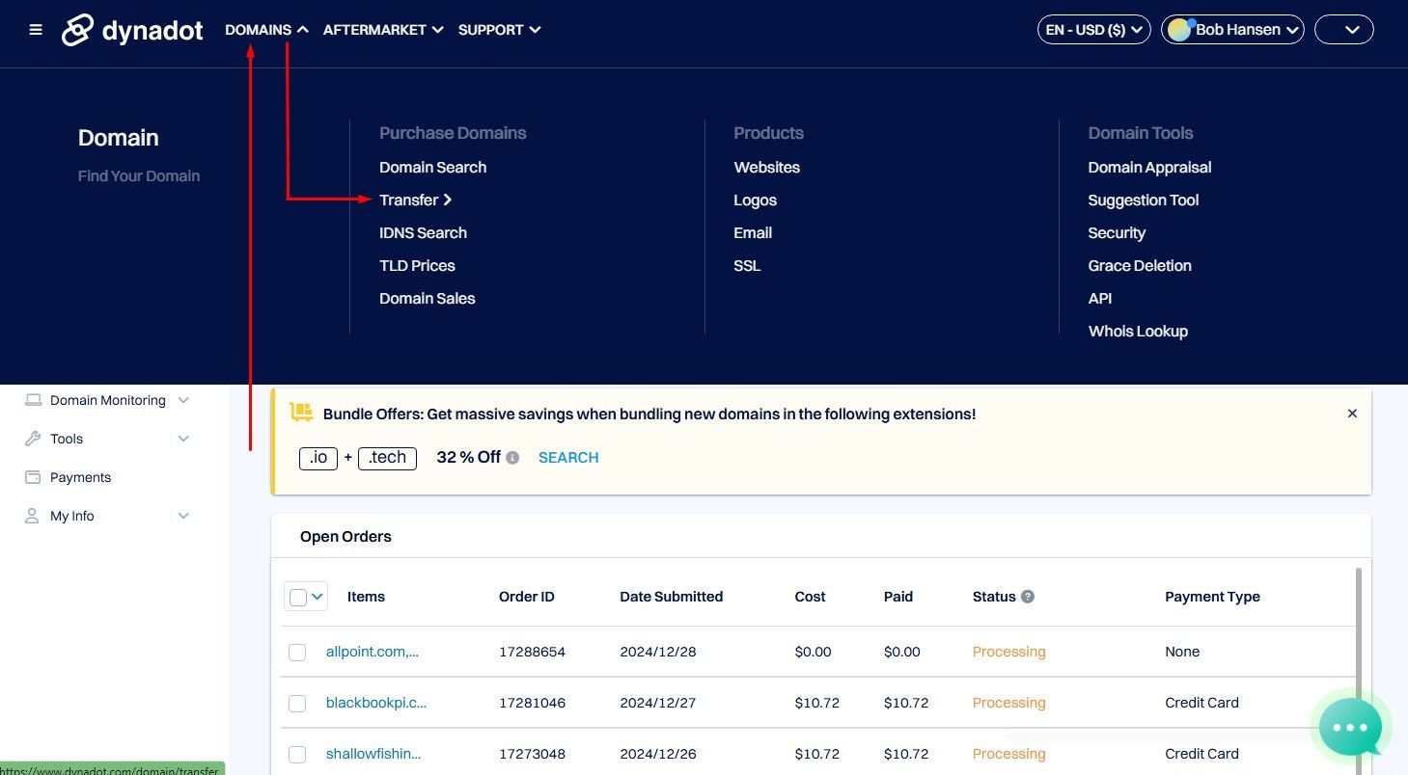Open Domain Search from the menu

coord(432,168)
